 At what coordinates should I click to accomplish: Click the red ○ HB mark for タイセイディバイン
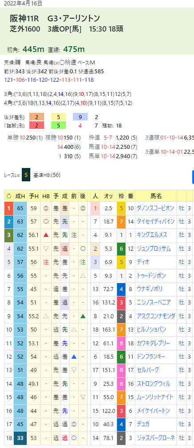(45, 222)
